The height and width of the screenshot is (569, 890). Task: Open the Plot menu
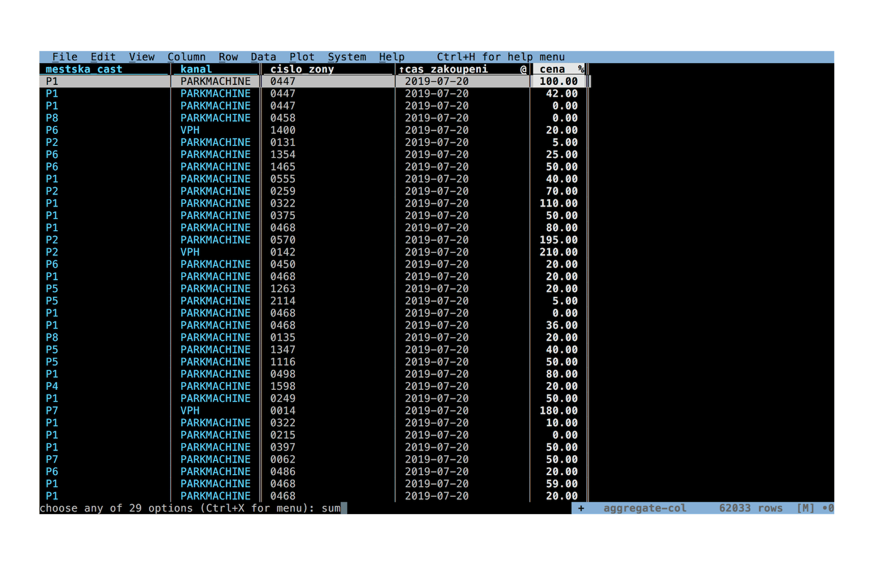coord(302,57)
